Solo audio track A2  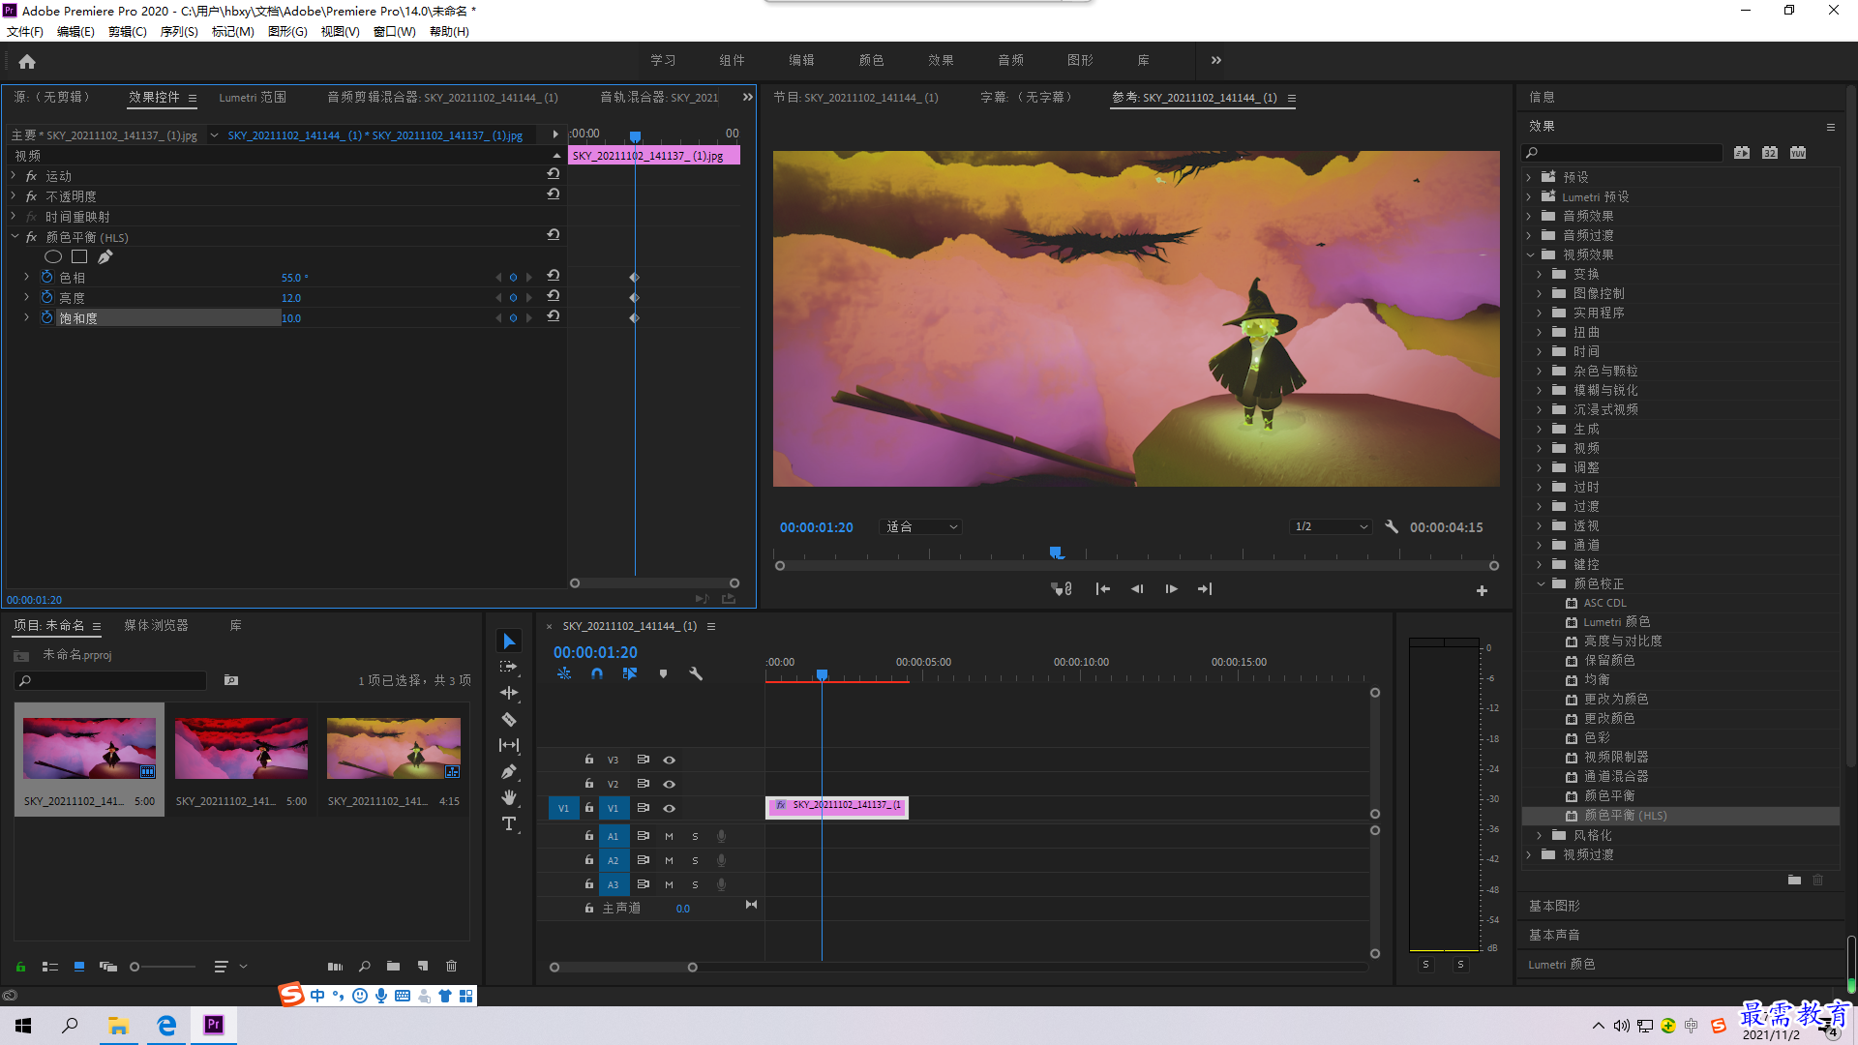pyautogui.click(x=695, y=860)
